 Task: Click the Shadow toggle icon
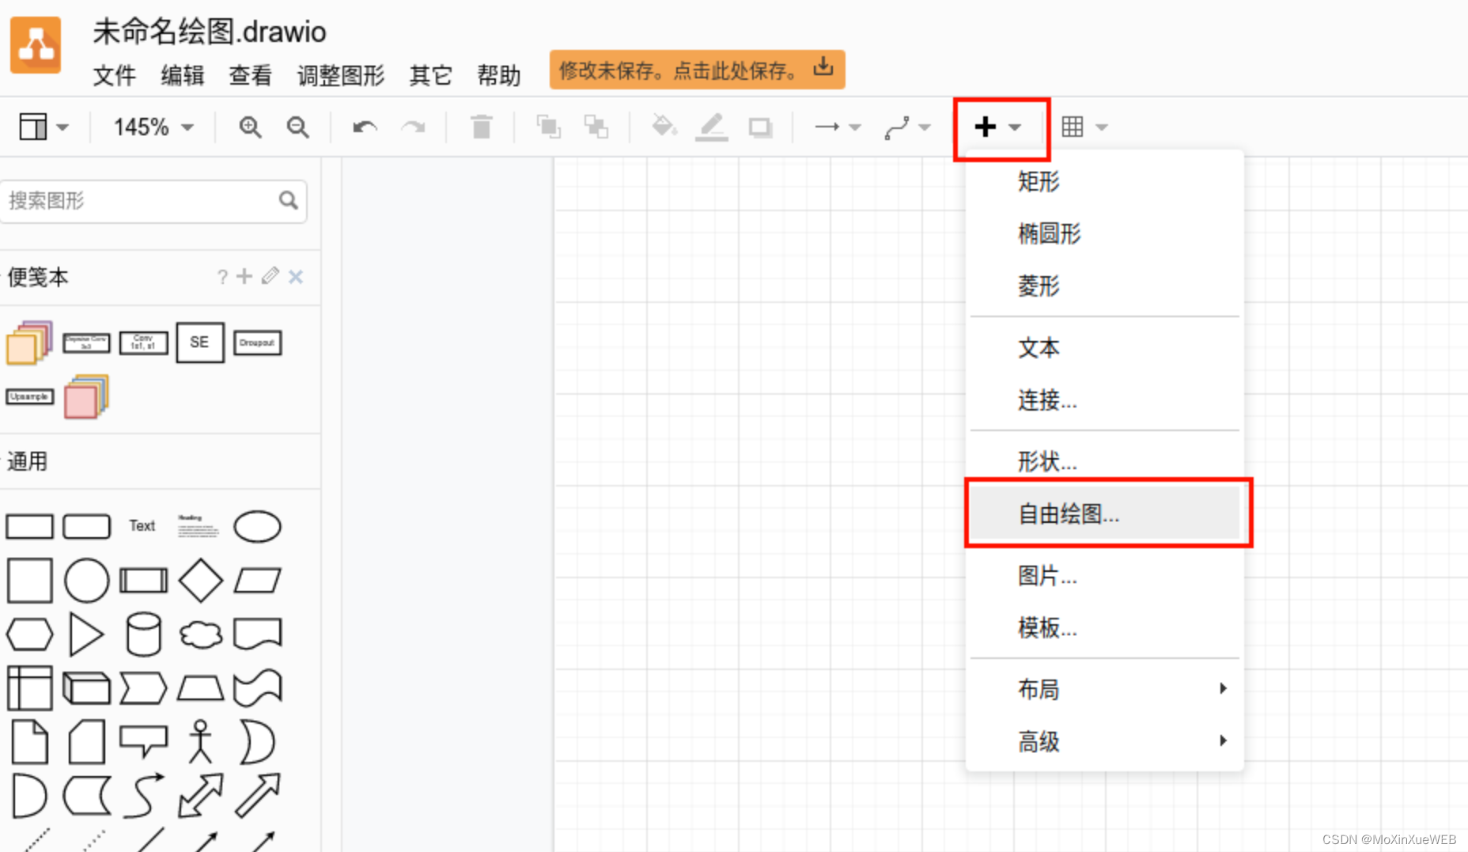click(760, 127)
